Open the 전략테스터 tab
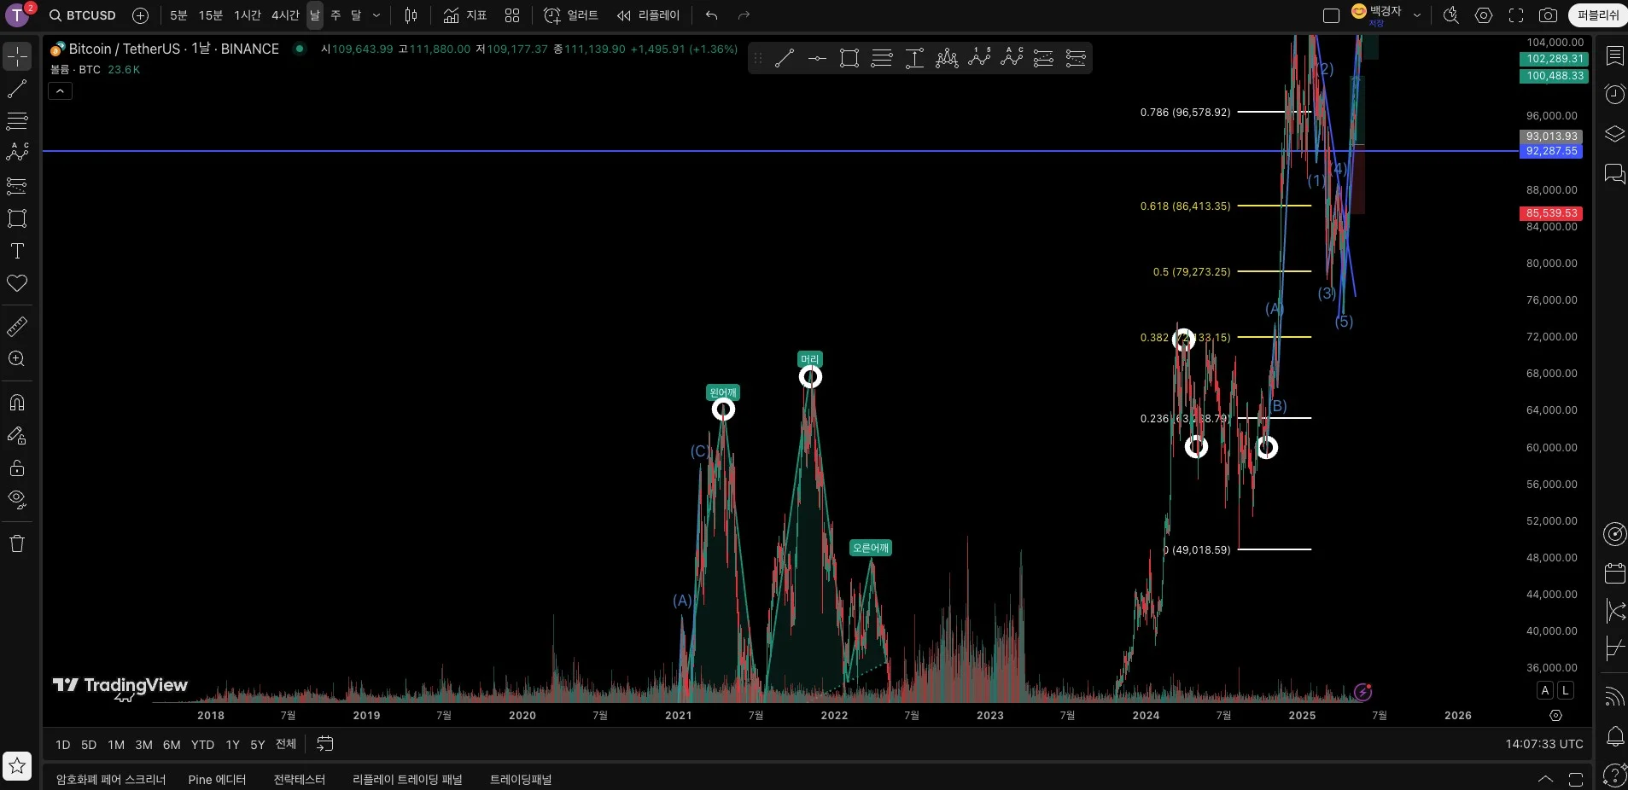The width and height of the screenshot is (1628, 790). [299, 780]
